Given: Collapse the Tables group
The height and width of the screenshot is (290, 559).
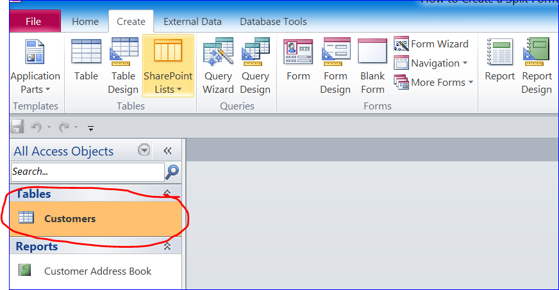Looking at the screenshot, I should pos(167,193).
